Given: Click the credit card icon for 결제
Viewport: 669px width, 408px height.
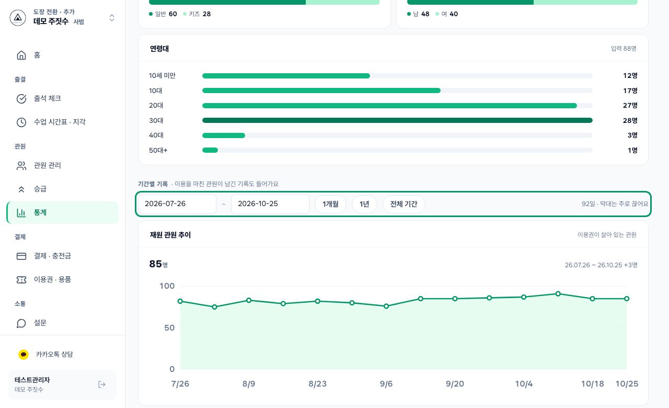Looking at the screenshot, I should pyautogui.click(x=21, y=256).
